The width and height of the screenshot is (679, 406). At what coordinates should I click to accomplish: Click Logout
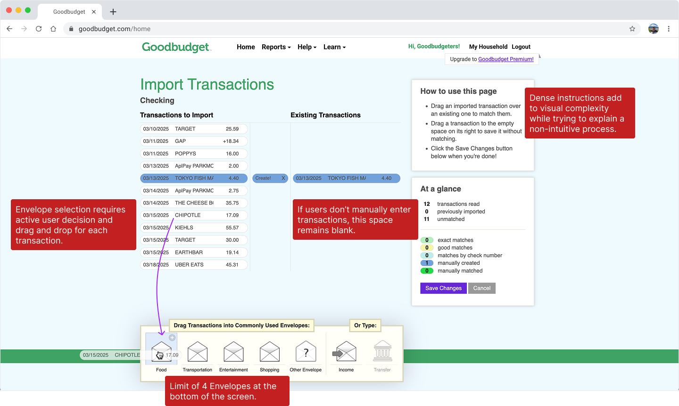click(x=521, y=47)
